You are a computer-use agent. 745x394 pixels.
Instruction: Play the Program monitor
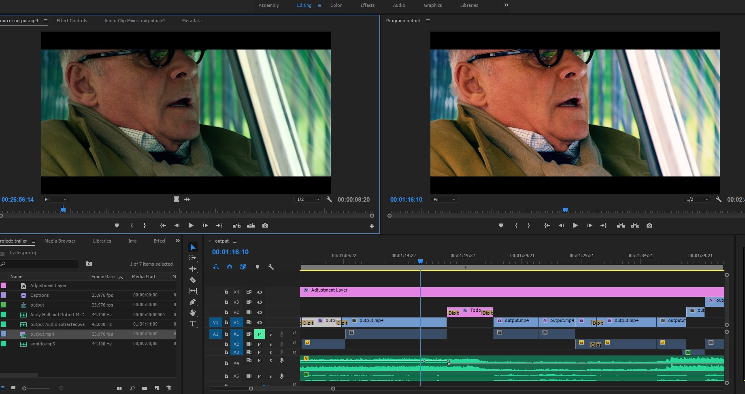[x=575, y=226]
